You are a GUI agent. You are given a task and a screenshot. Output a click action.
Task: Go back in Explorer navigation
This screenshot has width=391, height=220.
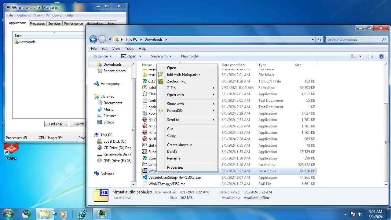pos(93,39)
